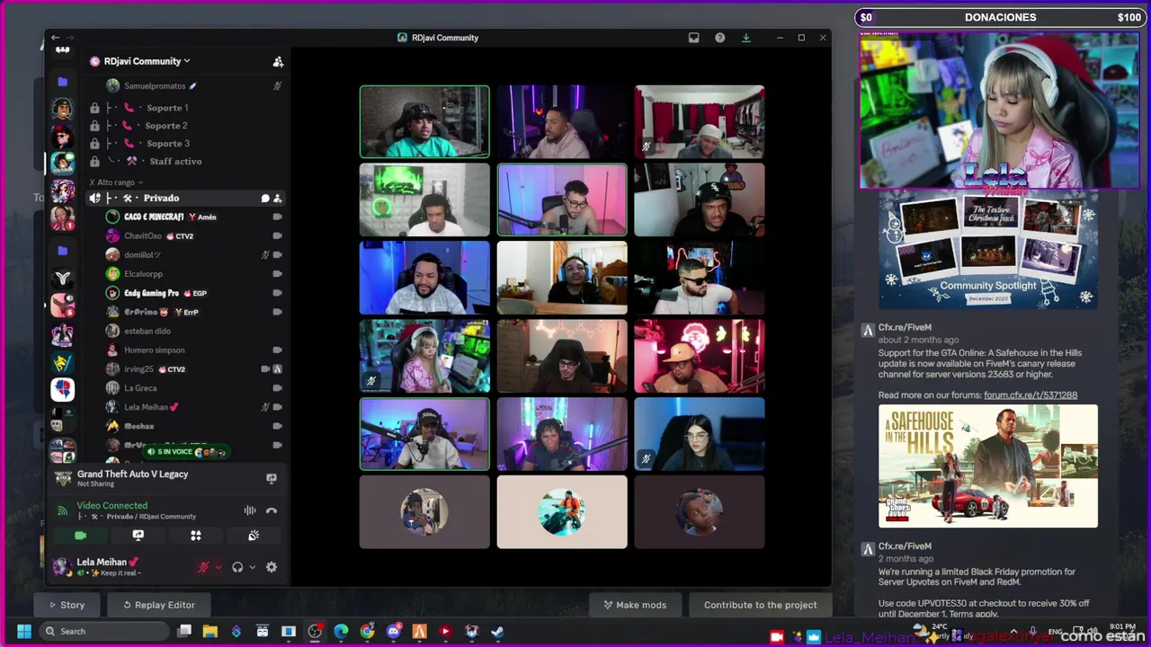The width and height of the screenshot is (1151, 647).
Task: Open first folder icon in server list
Action: 62,82
